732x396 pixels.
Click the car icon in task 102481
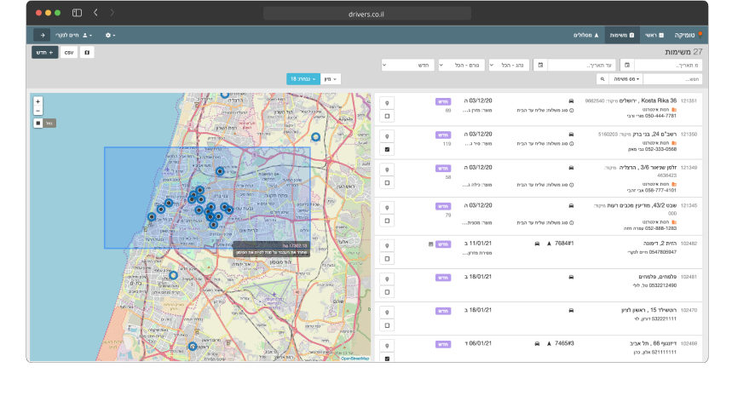[x=571, y=277]
